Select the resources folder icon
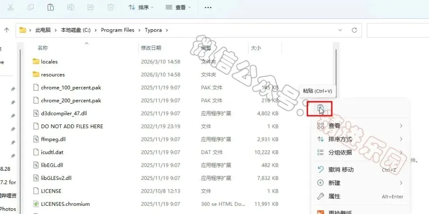429x214 pixels. (36, 74)
